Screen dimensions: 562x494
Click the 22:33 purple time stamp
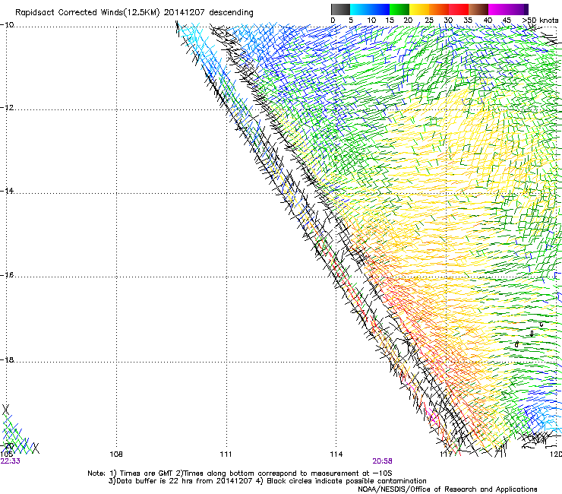click(x=11, y=461)
